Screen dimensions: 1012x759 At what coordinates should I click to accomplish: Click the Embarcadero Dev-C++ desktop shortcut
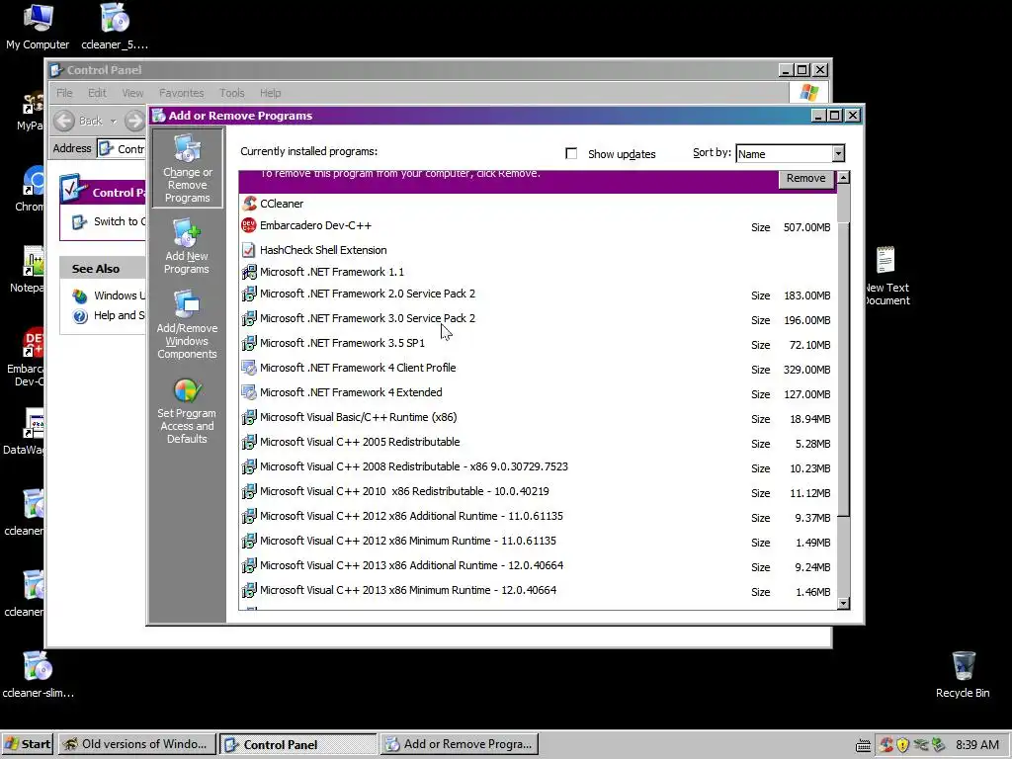[34, 343]
